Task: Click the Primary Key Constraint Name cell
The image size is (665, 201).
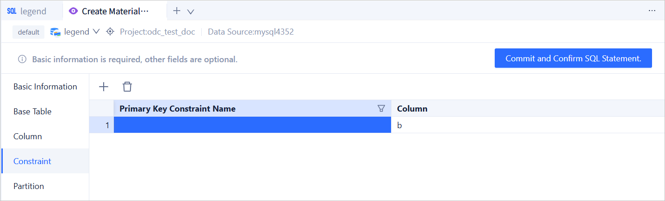Action: point(252,125)
